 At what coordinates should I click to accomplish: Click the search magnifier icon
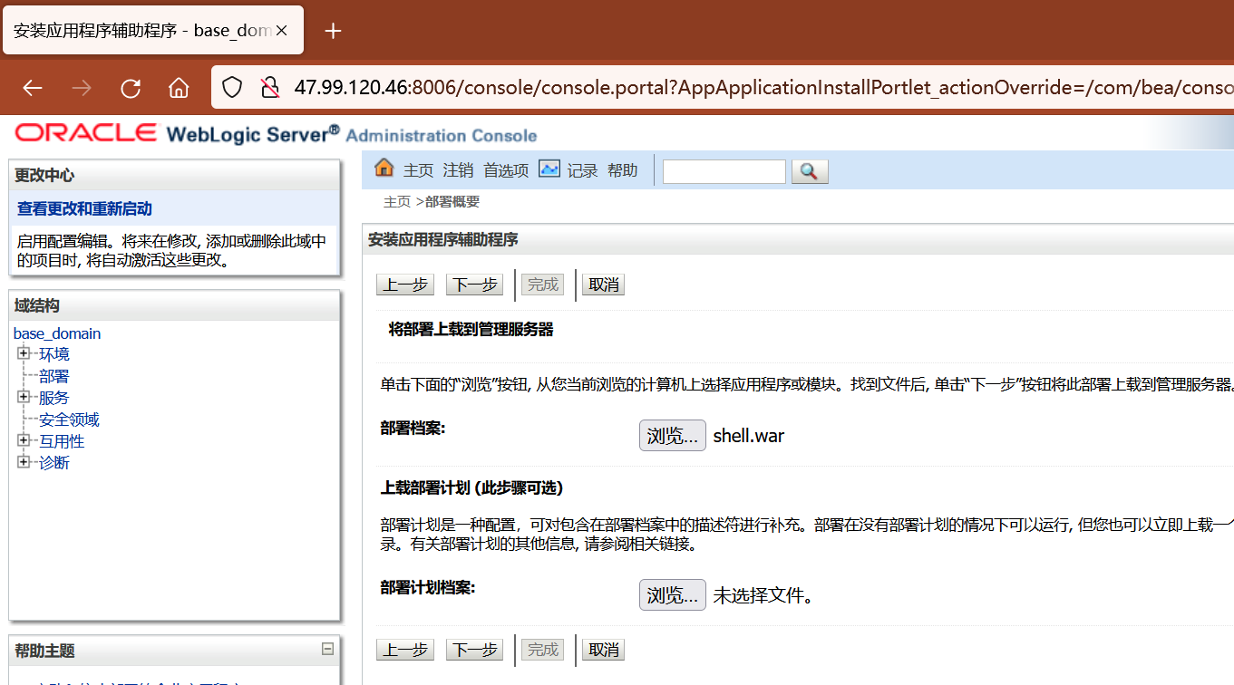click(x=808, y=170)
